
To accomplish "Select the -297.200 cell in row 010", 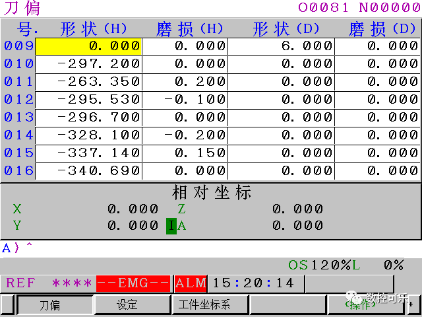I will point(88,64).
